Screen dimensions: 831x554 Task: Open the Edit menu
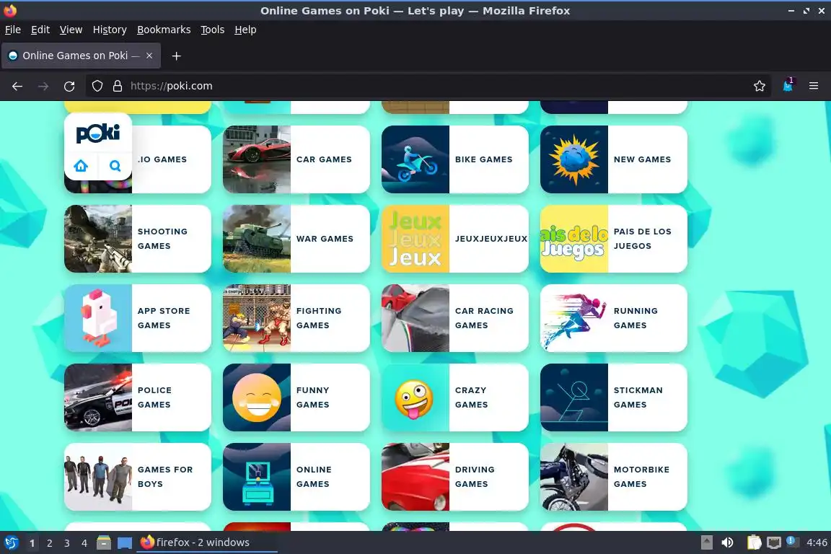point(40,30)
